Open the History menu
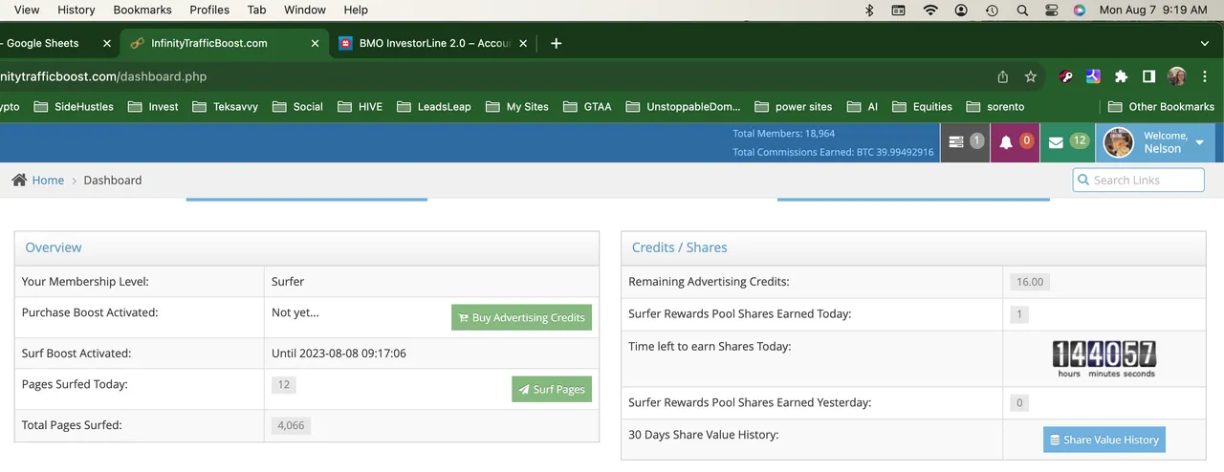The height and width of the screenshot is (472, 1224). tap(76, 10)
